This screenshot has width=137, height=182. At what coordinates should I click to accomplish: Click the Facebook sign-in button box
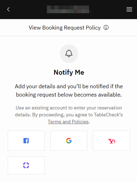[26, 141]
